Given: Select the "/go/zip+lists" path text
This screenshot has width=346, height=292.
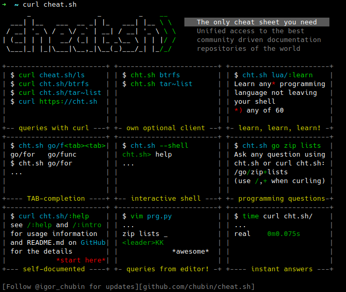Looking at the screenshot, I should click(261, 172).
